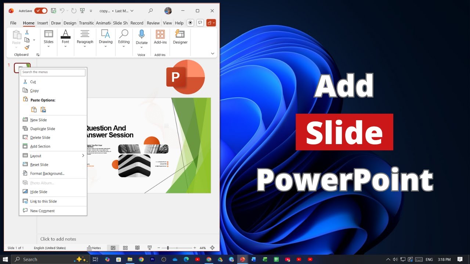The image size is (470, 264).
Task: Click the Picture paste option icon
Action: pos(43,109)
